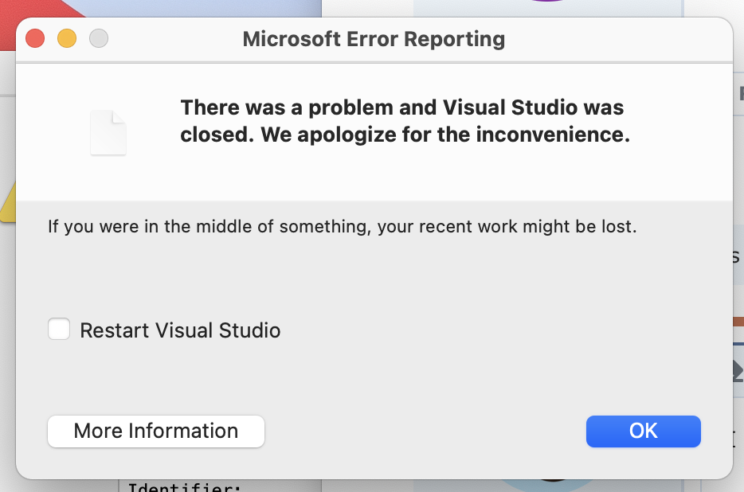The width and height of the screenshot is (744, 492).
Task: Minimize the error reporting window with yellow button
Action: coord(67,38)
